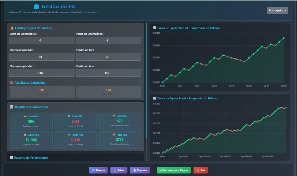Click the Configurações de Trading heading
Image resolution: width=297 pixels, height=176 pixels.
point(33,28)
